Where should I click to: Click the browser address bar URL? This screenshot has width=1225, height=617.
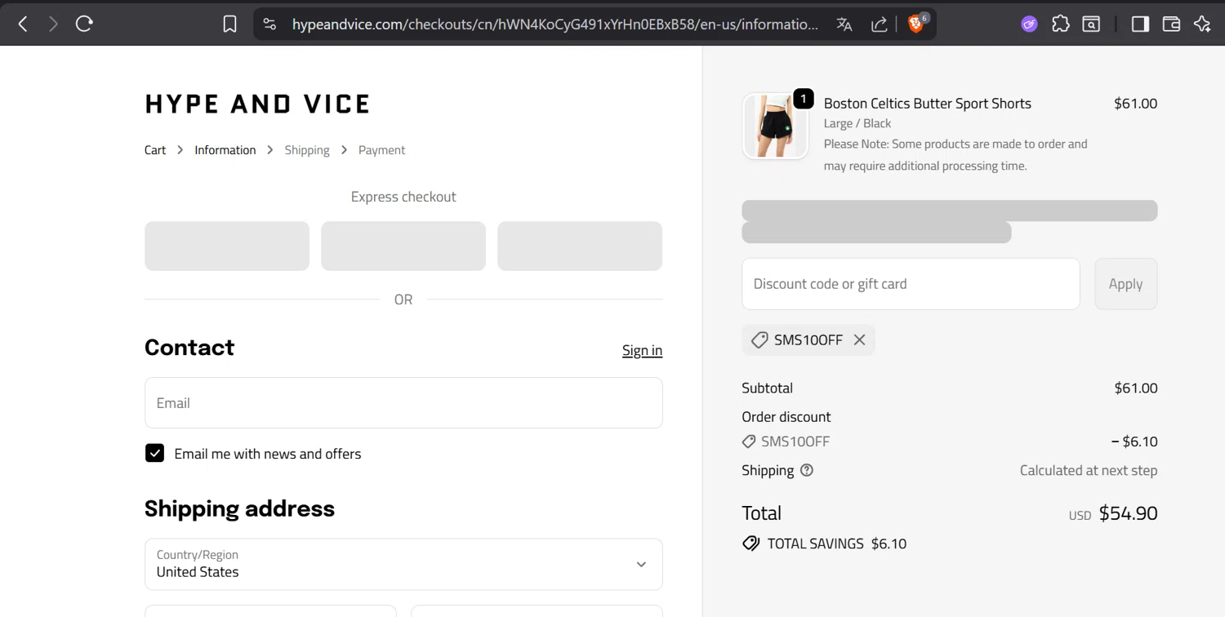click(x=555, y=24)
